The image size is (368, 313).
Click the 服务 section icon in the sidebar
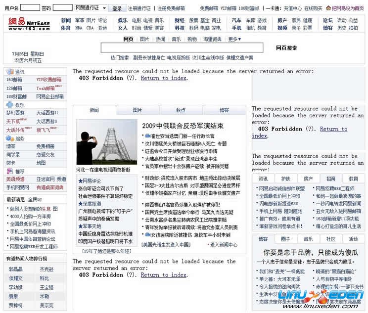coord(10,138)
